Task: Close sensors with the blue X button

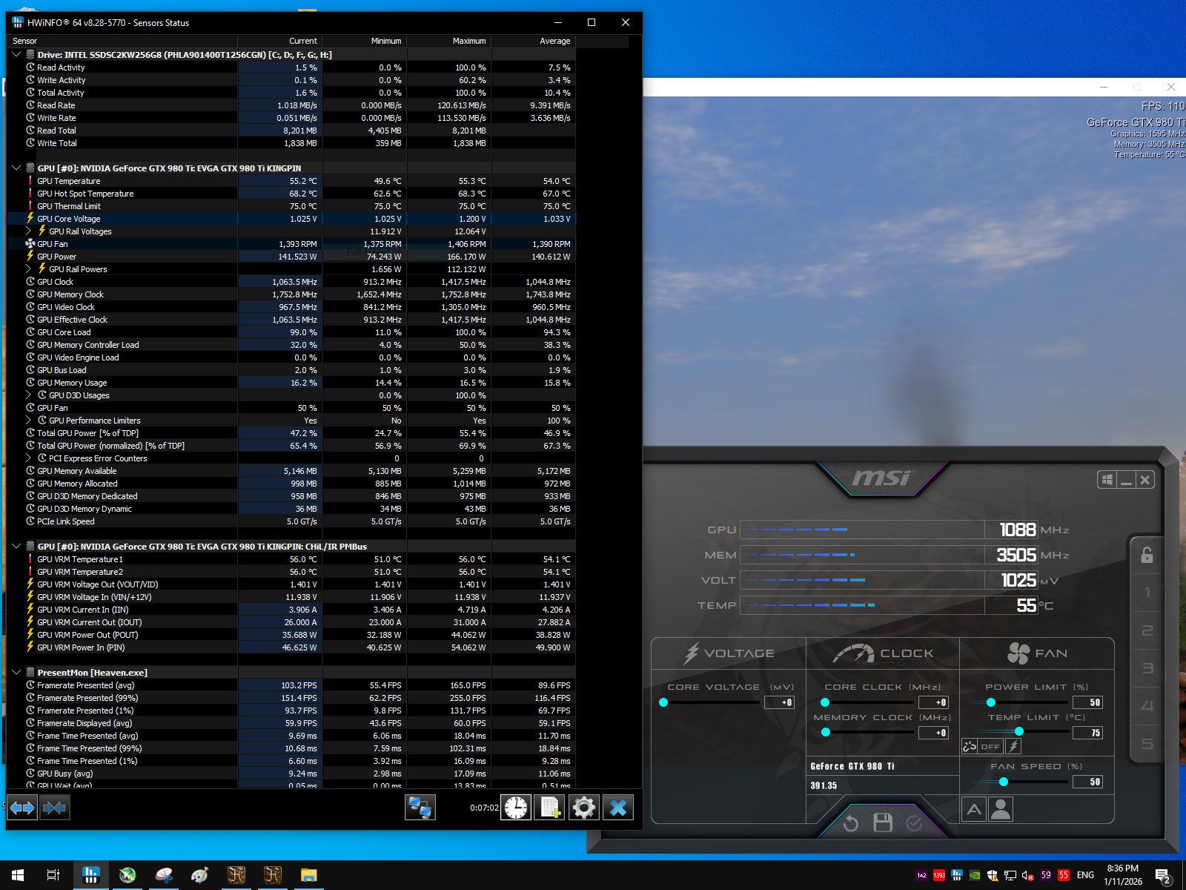Action: tap(618, 807)
